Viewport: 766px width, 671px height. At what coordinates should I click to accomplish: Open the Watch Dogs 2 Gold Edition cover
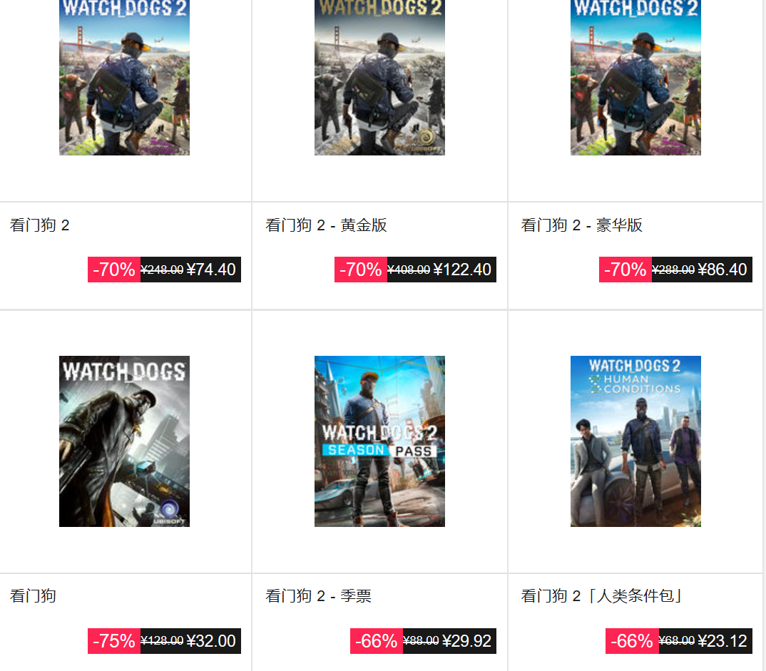[379, 78]
